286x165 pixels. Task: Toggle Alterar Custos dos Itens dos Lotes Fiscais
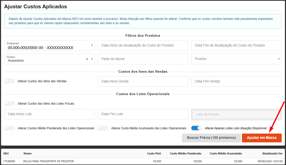point(10,103)
